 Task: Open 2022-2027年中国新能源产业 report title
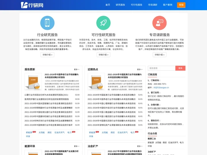pos(62,152)
